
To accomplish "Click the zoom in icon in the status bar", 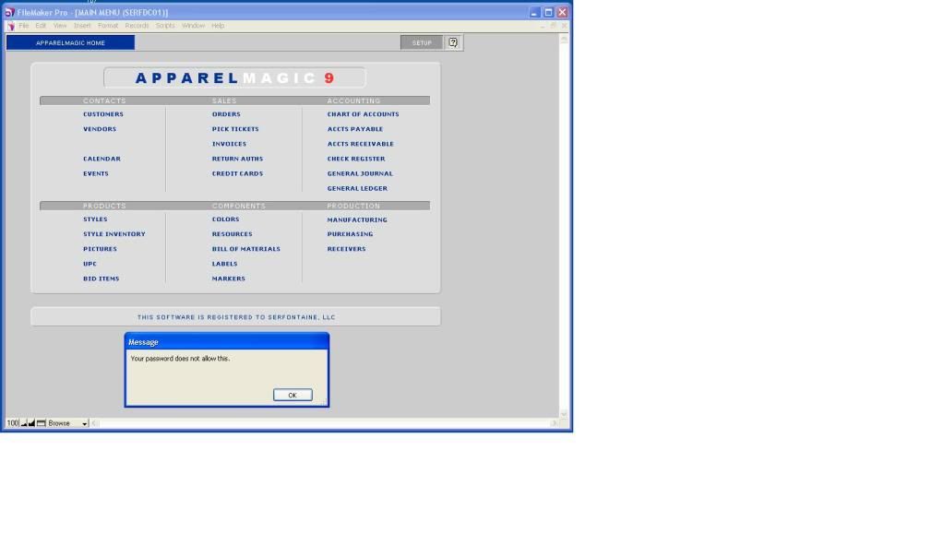I will coord(32,423).
